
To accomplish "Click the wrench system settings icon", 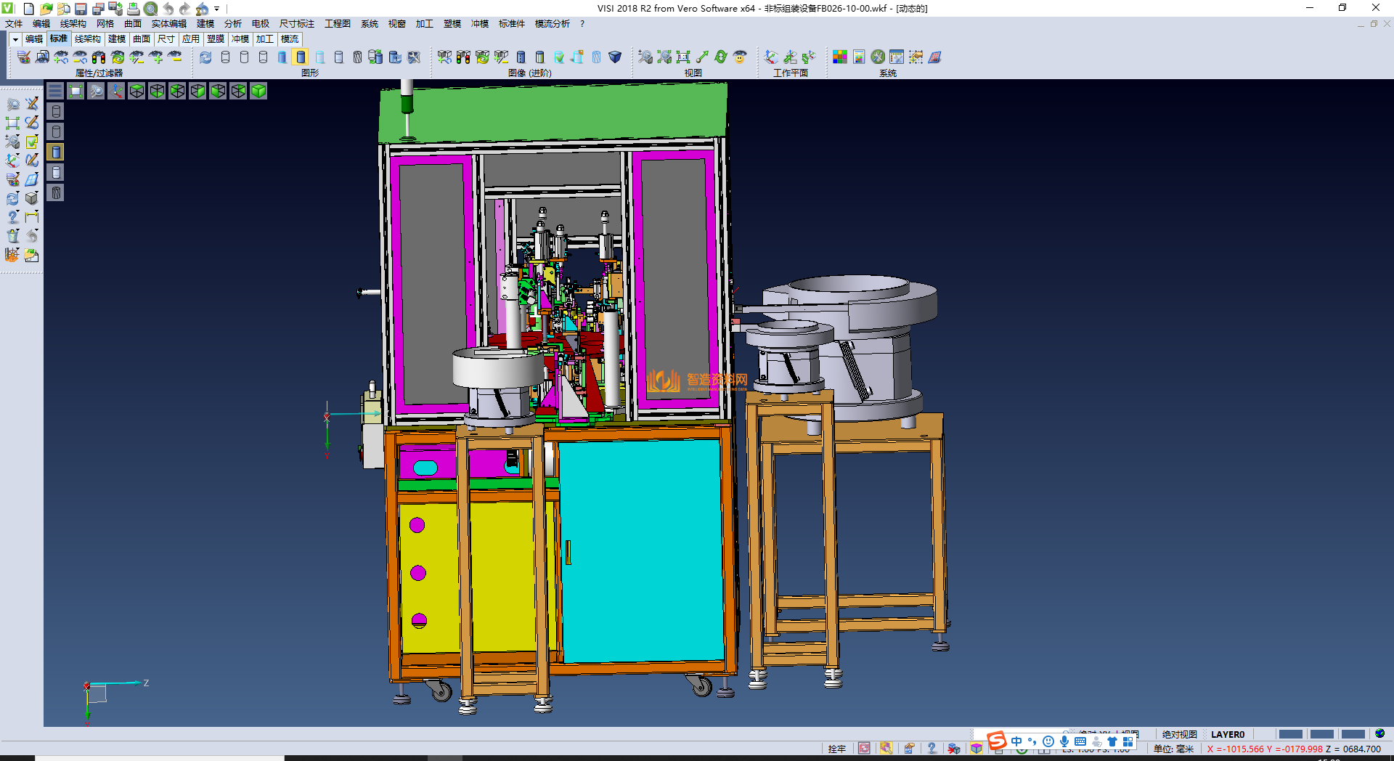I will [878, 57].
